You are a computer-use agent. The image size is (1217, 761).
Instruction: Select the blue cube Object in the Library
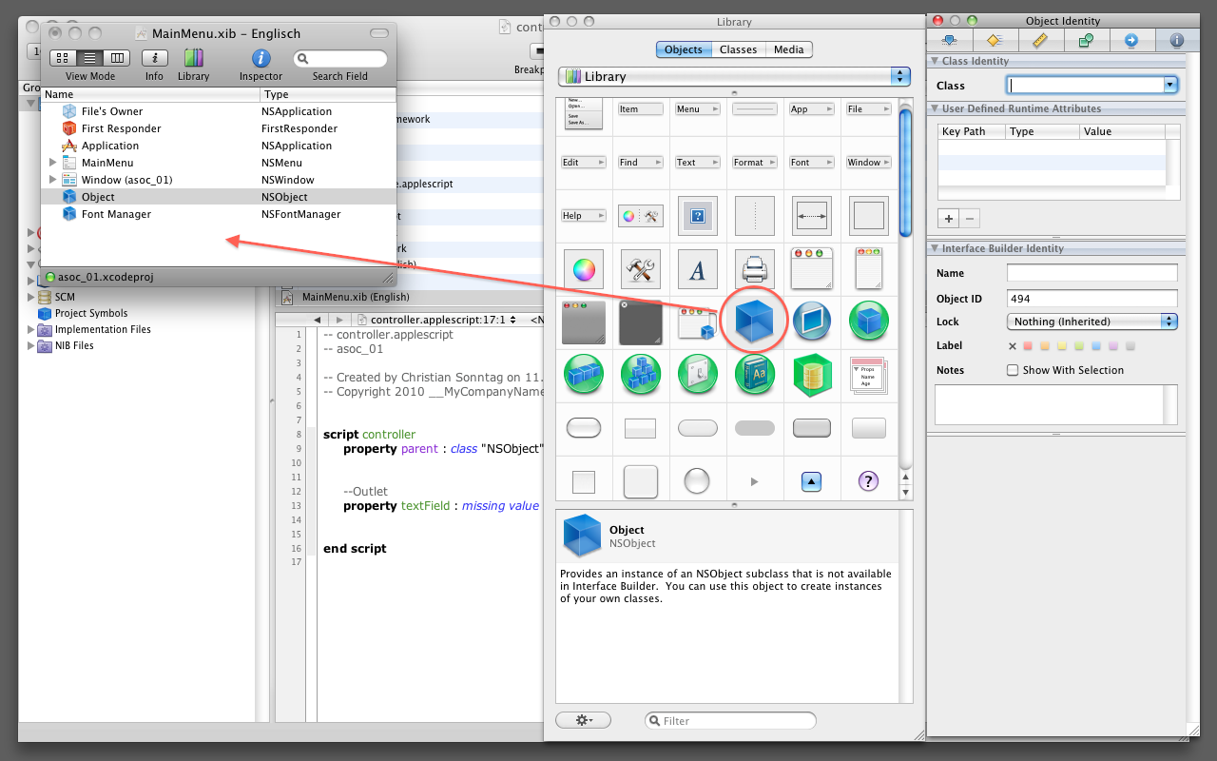(x=755, y=322)
